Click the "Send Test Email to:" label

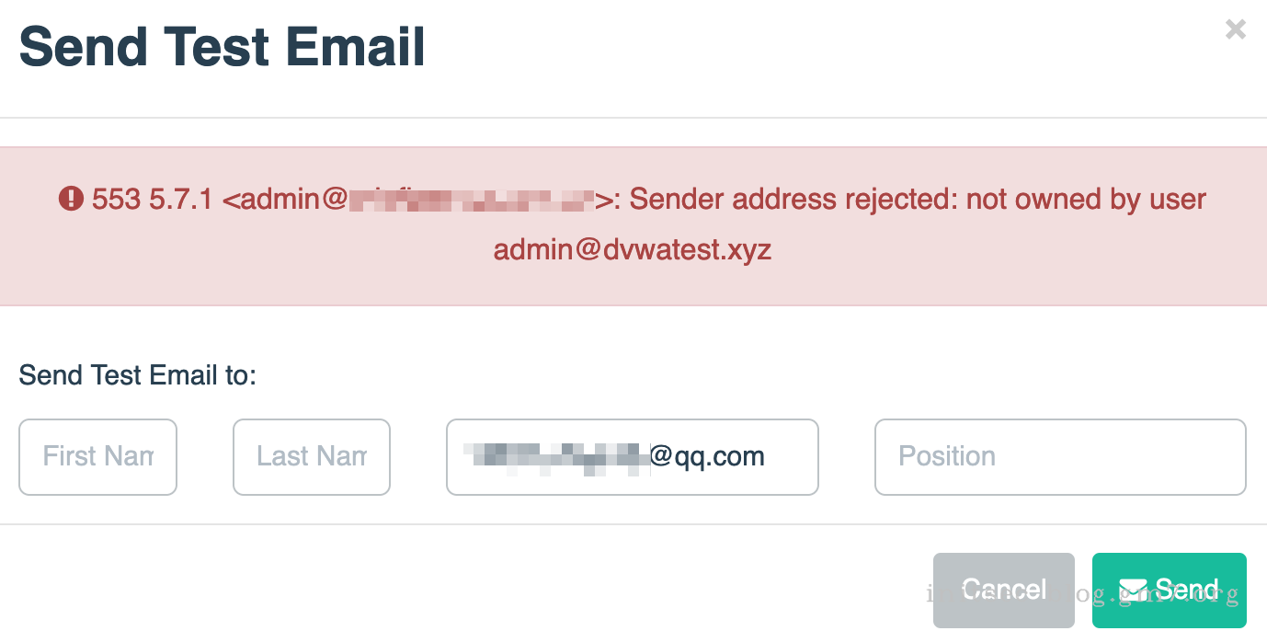point(137,375)
